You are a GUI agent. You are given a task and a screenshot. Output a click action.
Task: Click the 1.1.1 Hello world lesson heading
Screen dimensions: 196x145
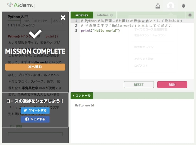[x=21, y=25]
